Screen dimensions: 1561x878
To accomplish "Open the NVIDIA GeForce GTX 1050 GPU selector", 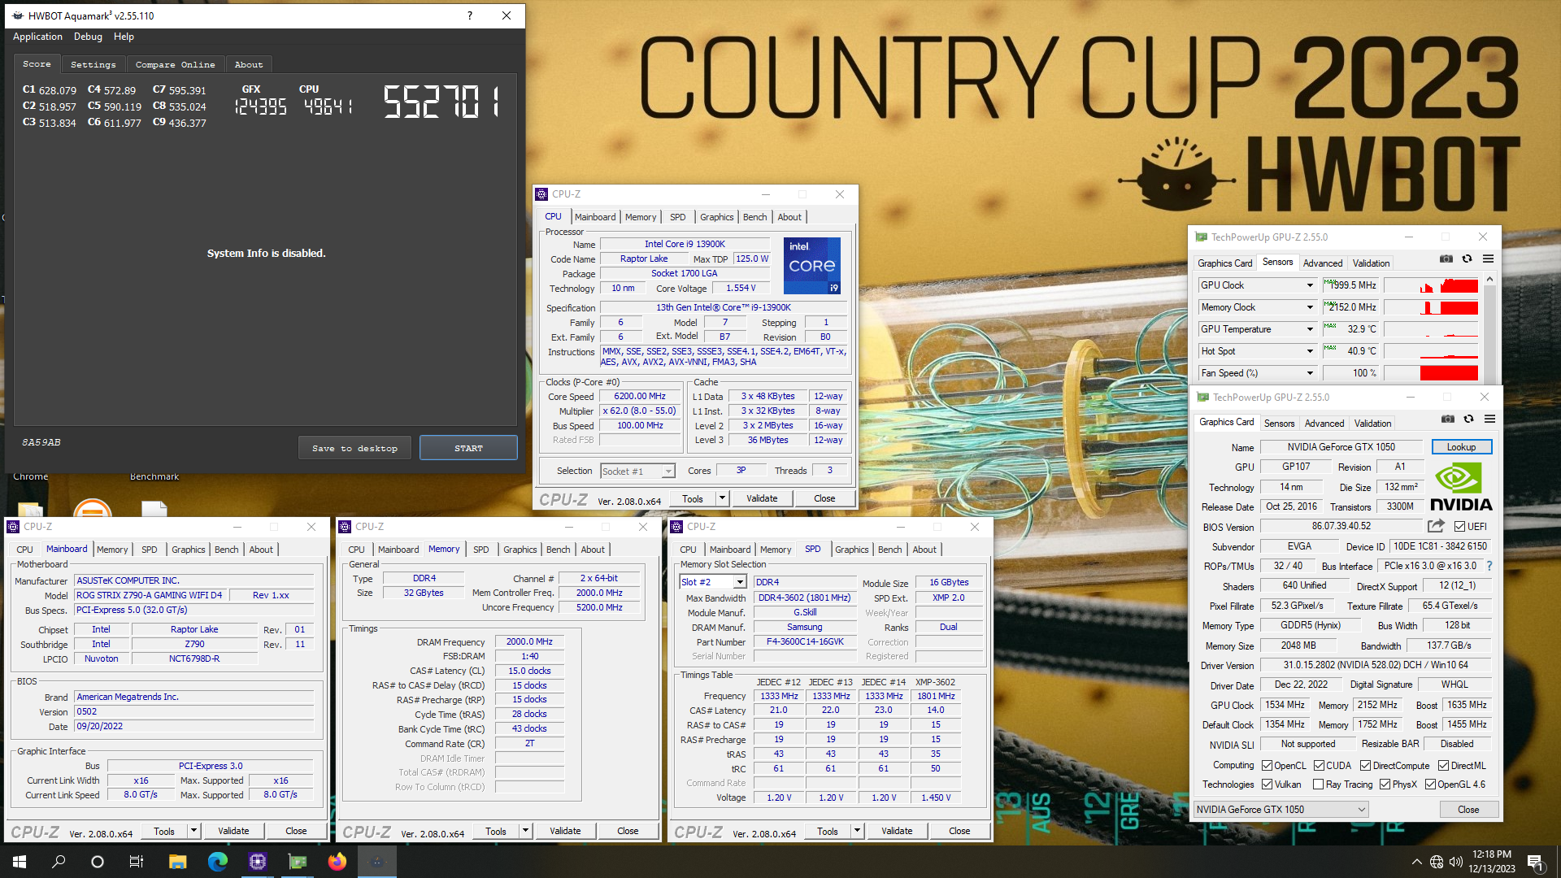I will [1281, 810].
